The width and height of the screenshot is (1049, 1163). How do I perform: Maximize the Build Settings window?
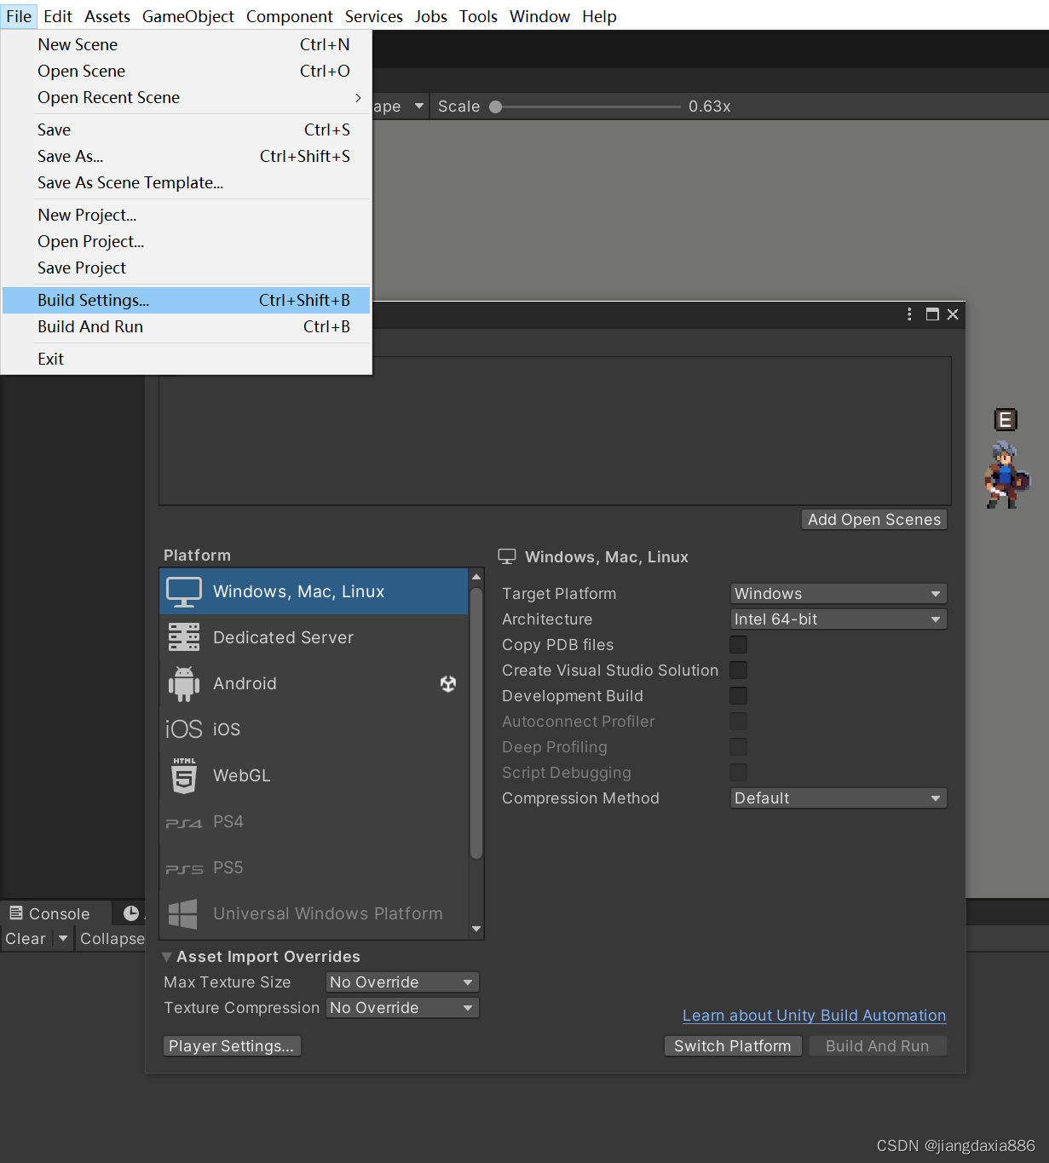(932, 314)
